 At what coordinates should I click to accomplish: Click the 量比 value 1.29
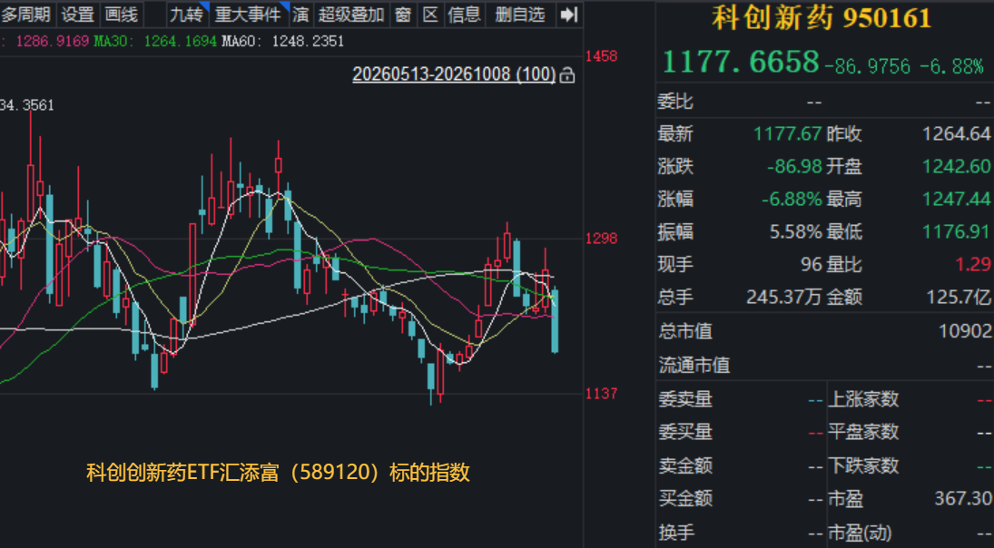click(973, 264)
